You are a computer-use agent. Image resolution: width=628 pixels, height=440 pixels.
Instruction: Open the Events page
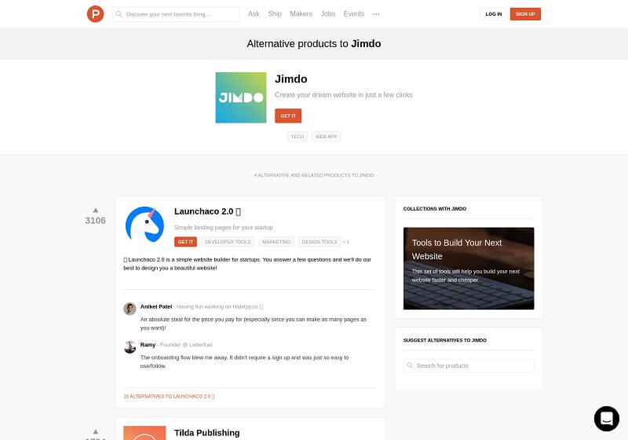[x=354, y=13]
